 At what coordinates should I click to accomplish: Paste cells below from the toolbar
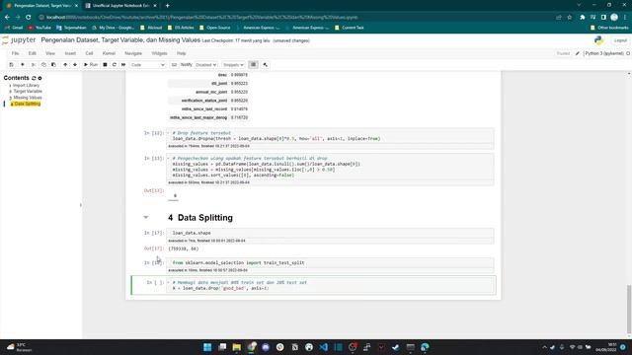[x=53, y=65]
